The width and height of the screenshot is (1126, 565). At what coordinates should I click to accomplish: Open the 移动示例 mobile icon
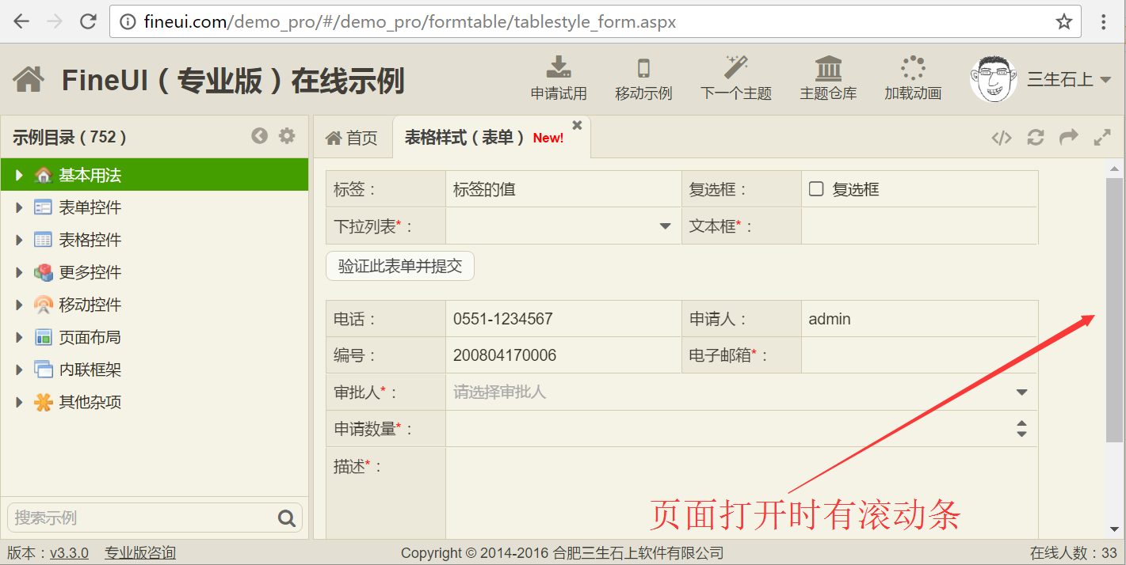pos(643,67)
